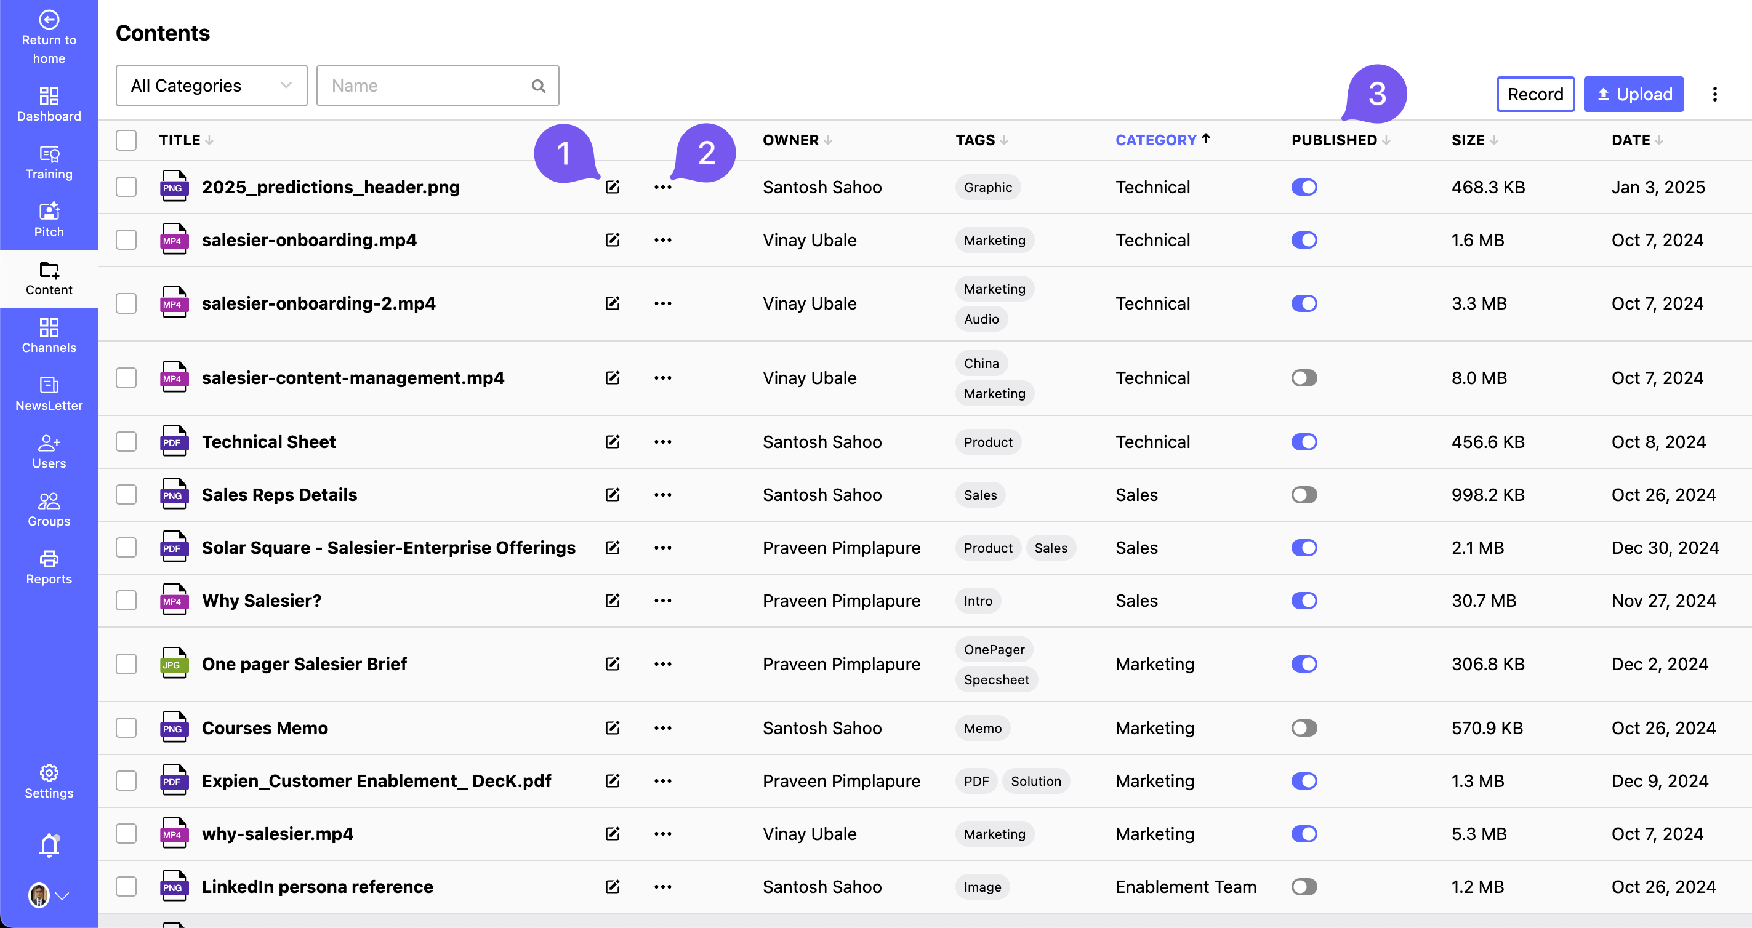
Task: Open the three-dot menu for Why Salesier?
Action: coord(662,601)
